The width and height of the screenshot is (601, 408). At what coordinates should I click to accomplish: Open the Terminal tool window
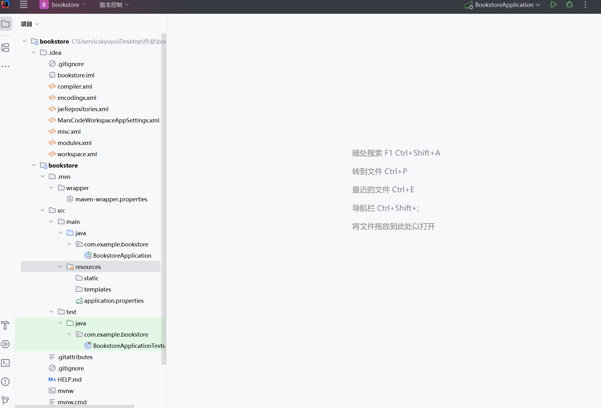click(x=6, y=363)
